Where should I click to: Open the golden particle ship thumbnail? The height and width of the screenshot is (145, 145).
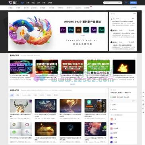click(x=46, y=129)
